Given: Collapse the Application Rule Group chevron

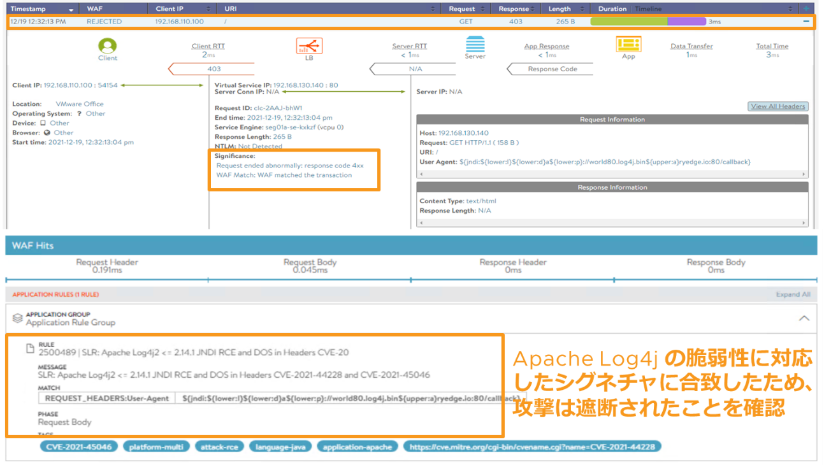Looking at the screenshot, I should pyautogui.click(x=804, y=318).
